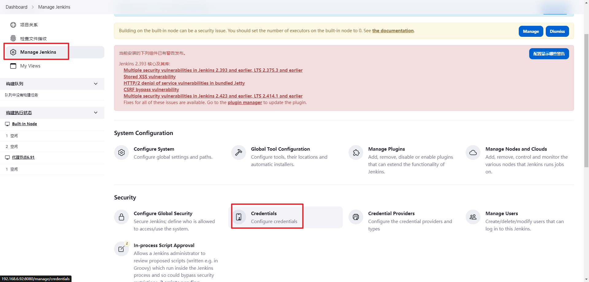Click the monitor icon beside Built-In Node

tap(7, 124)
